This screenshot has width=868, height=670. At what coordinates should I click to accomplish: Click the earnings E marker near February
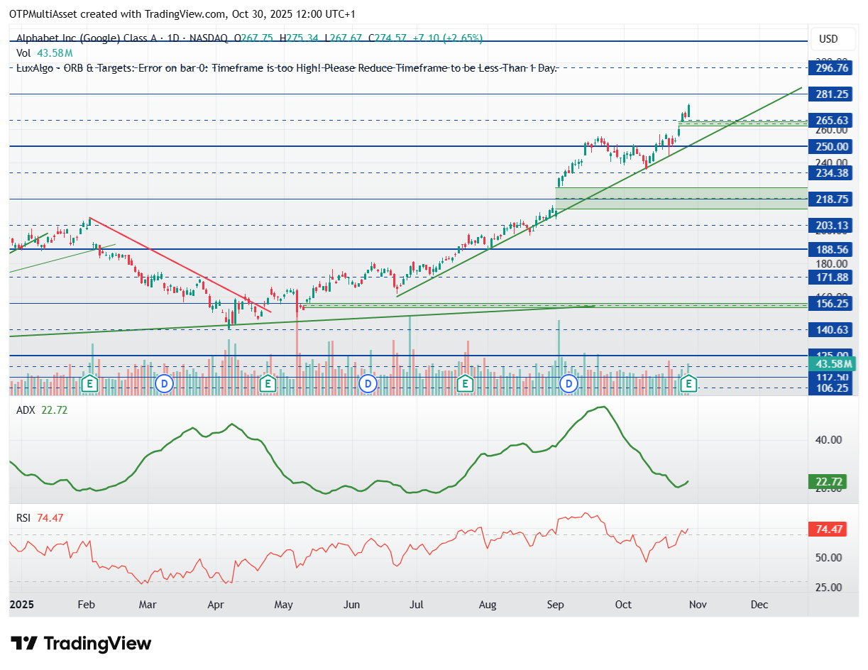(x=89, y=384)
